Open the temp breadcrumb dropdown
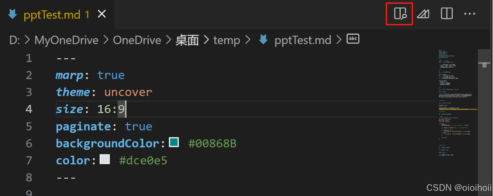 pyautogui.click(x=227, y=40)
